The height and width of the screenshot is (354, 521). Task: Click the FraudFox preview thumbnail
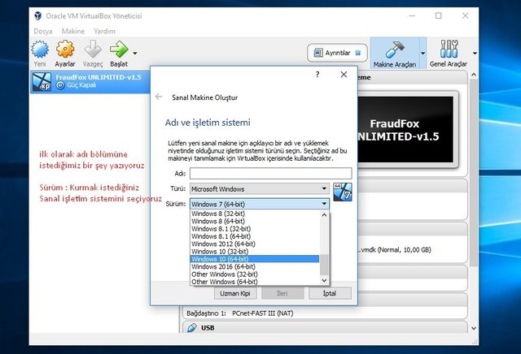click(x=405, y=129)
